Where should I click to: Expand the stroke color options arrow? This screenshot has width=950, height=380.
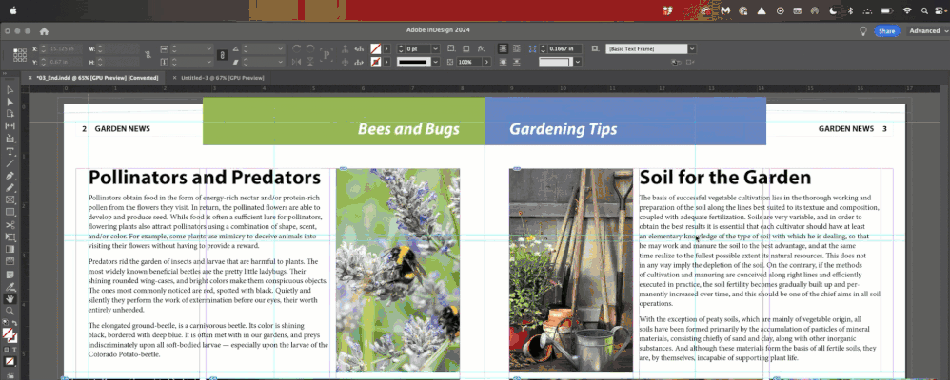[386, 62]
